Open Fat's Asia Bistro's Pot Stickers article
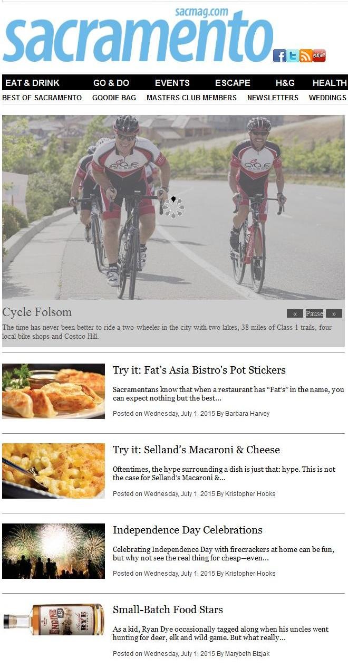The height and width of the screenshot is (667, 348). (199, 370)
